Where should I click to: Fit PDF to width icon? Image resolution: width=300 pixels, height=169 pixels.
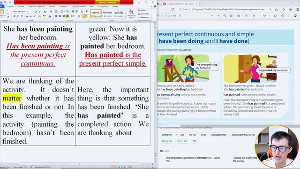pyautogui.click(x=231, y=15)
